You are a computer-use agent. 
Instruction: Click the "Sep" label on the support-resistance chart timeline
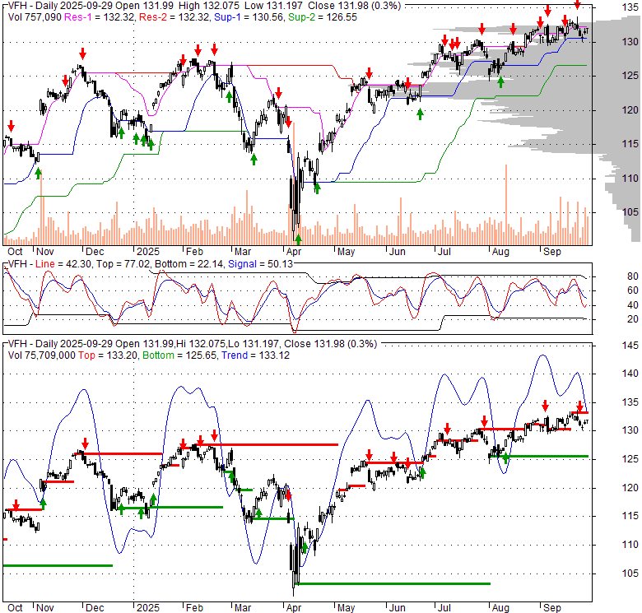[552, 252]
